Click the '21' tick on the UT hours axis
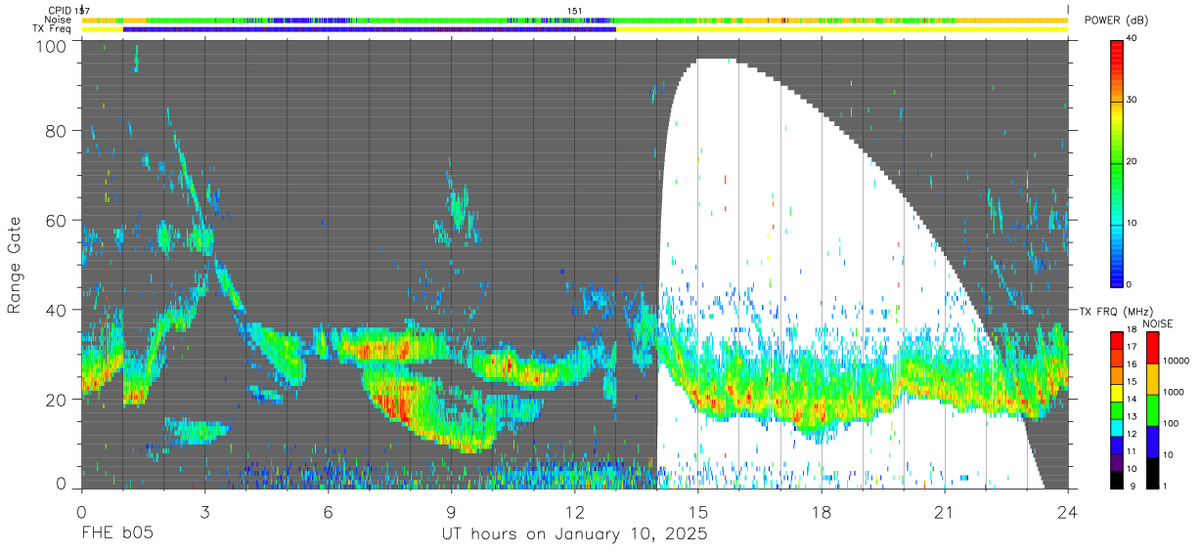 pos(945,511)
